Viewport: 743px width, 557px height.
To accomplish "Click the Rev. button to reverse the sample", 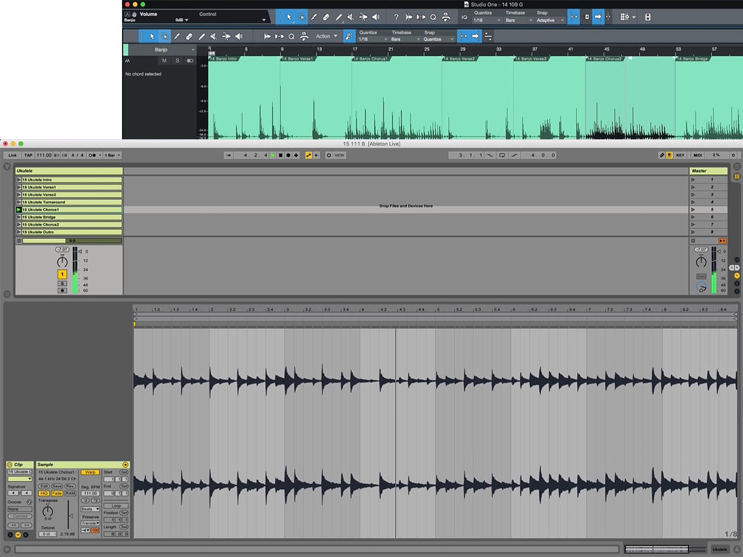I will point(70,486).
